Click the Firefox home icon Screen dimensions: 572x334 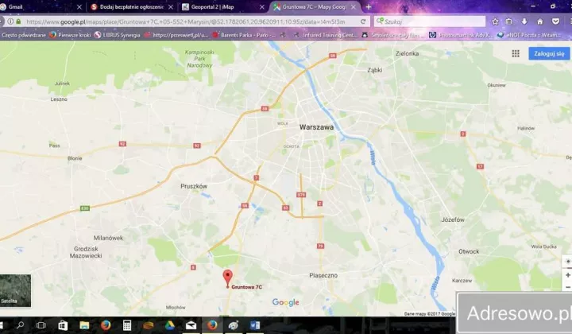click(x=540, y=21)
